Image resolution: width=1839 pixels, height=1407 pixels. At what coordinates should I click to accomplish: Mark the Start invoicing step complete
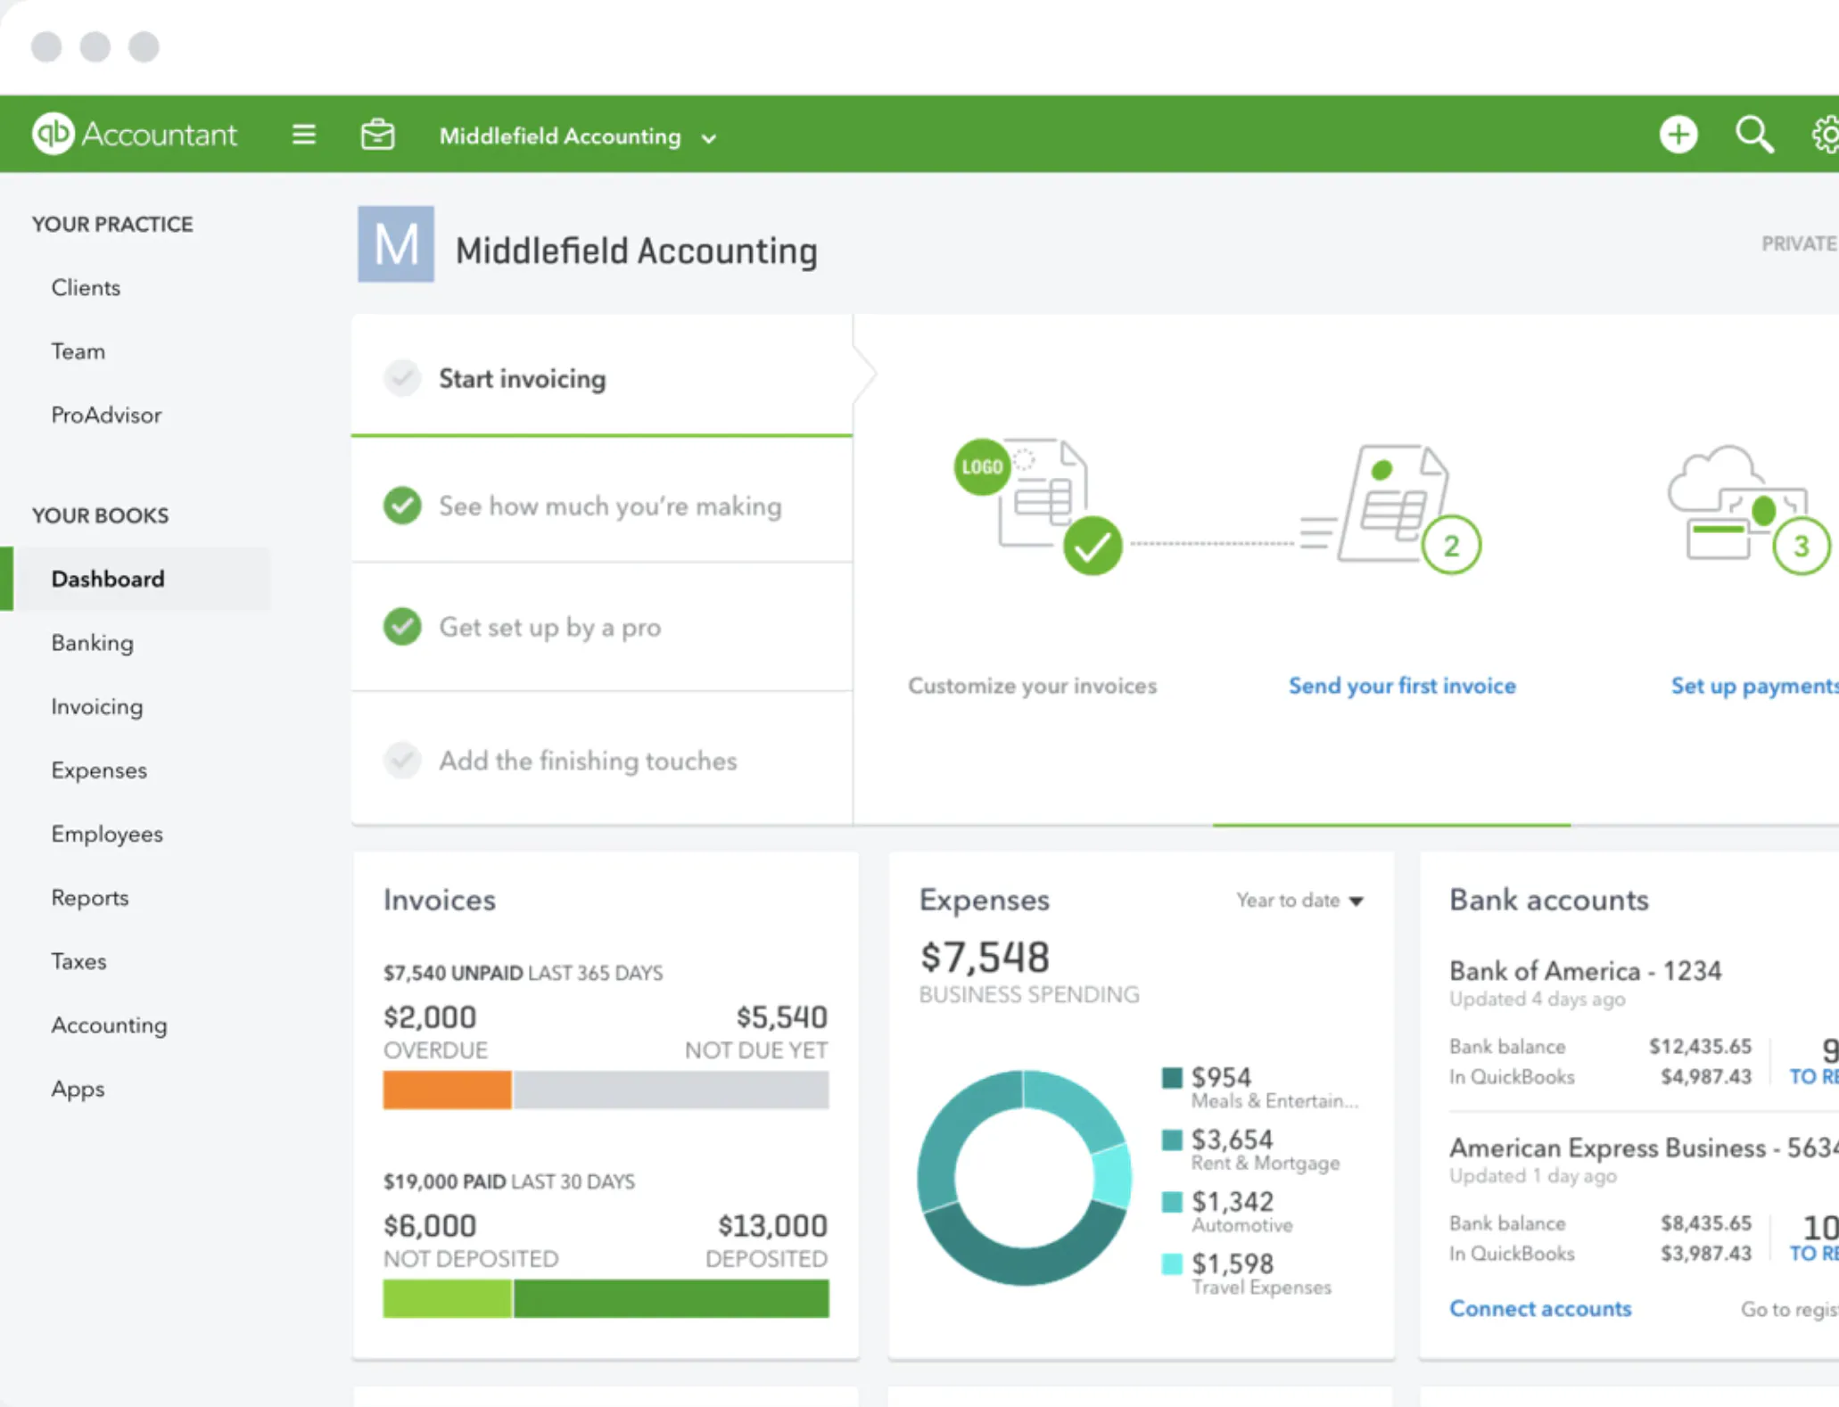click(x=402, y=378)
